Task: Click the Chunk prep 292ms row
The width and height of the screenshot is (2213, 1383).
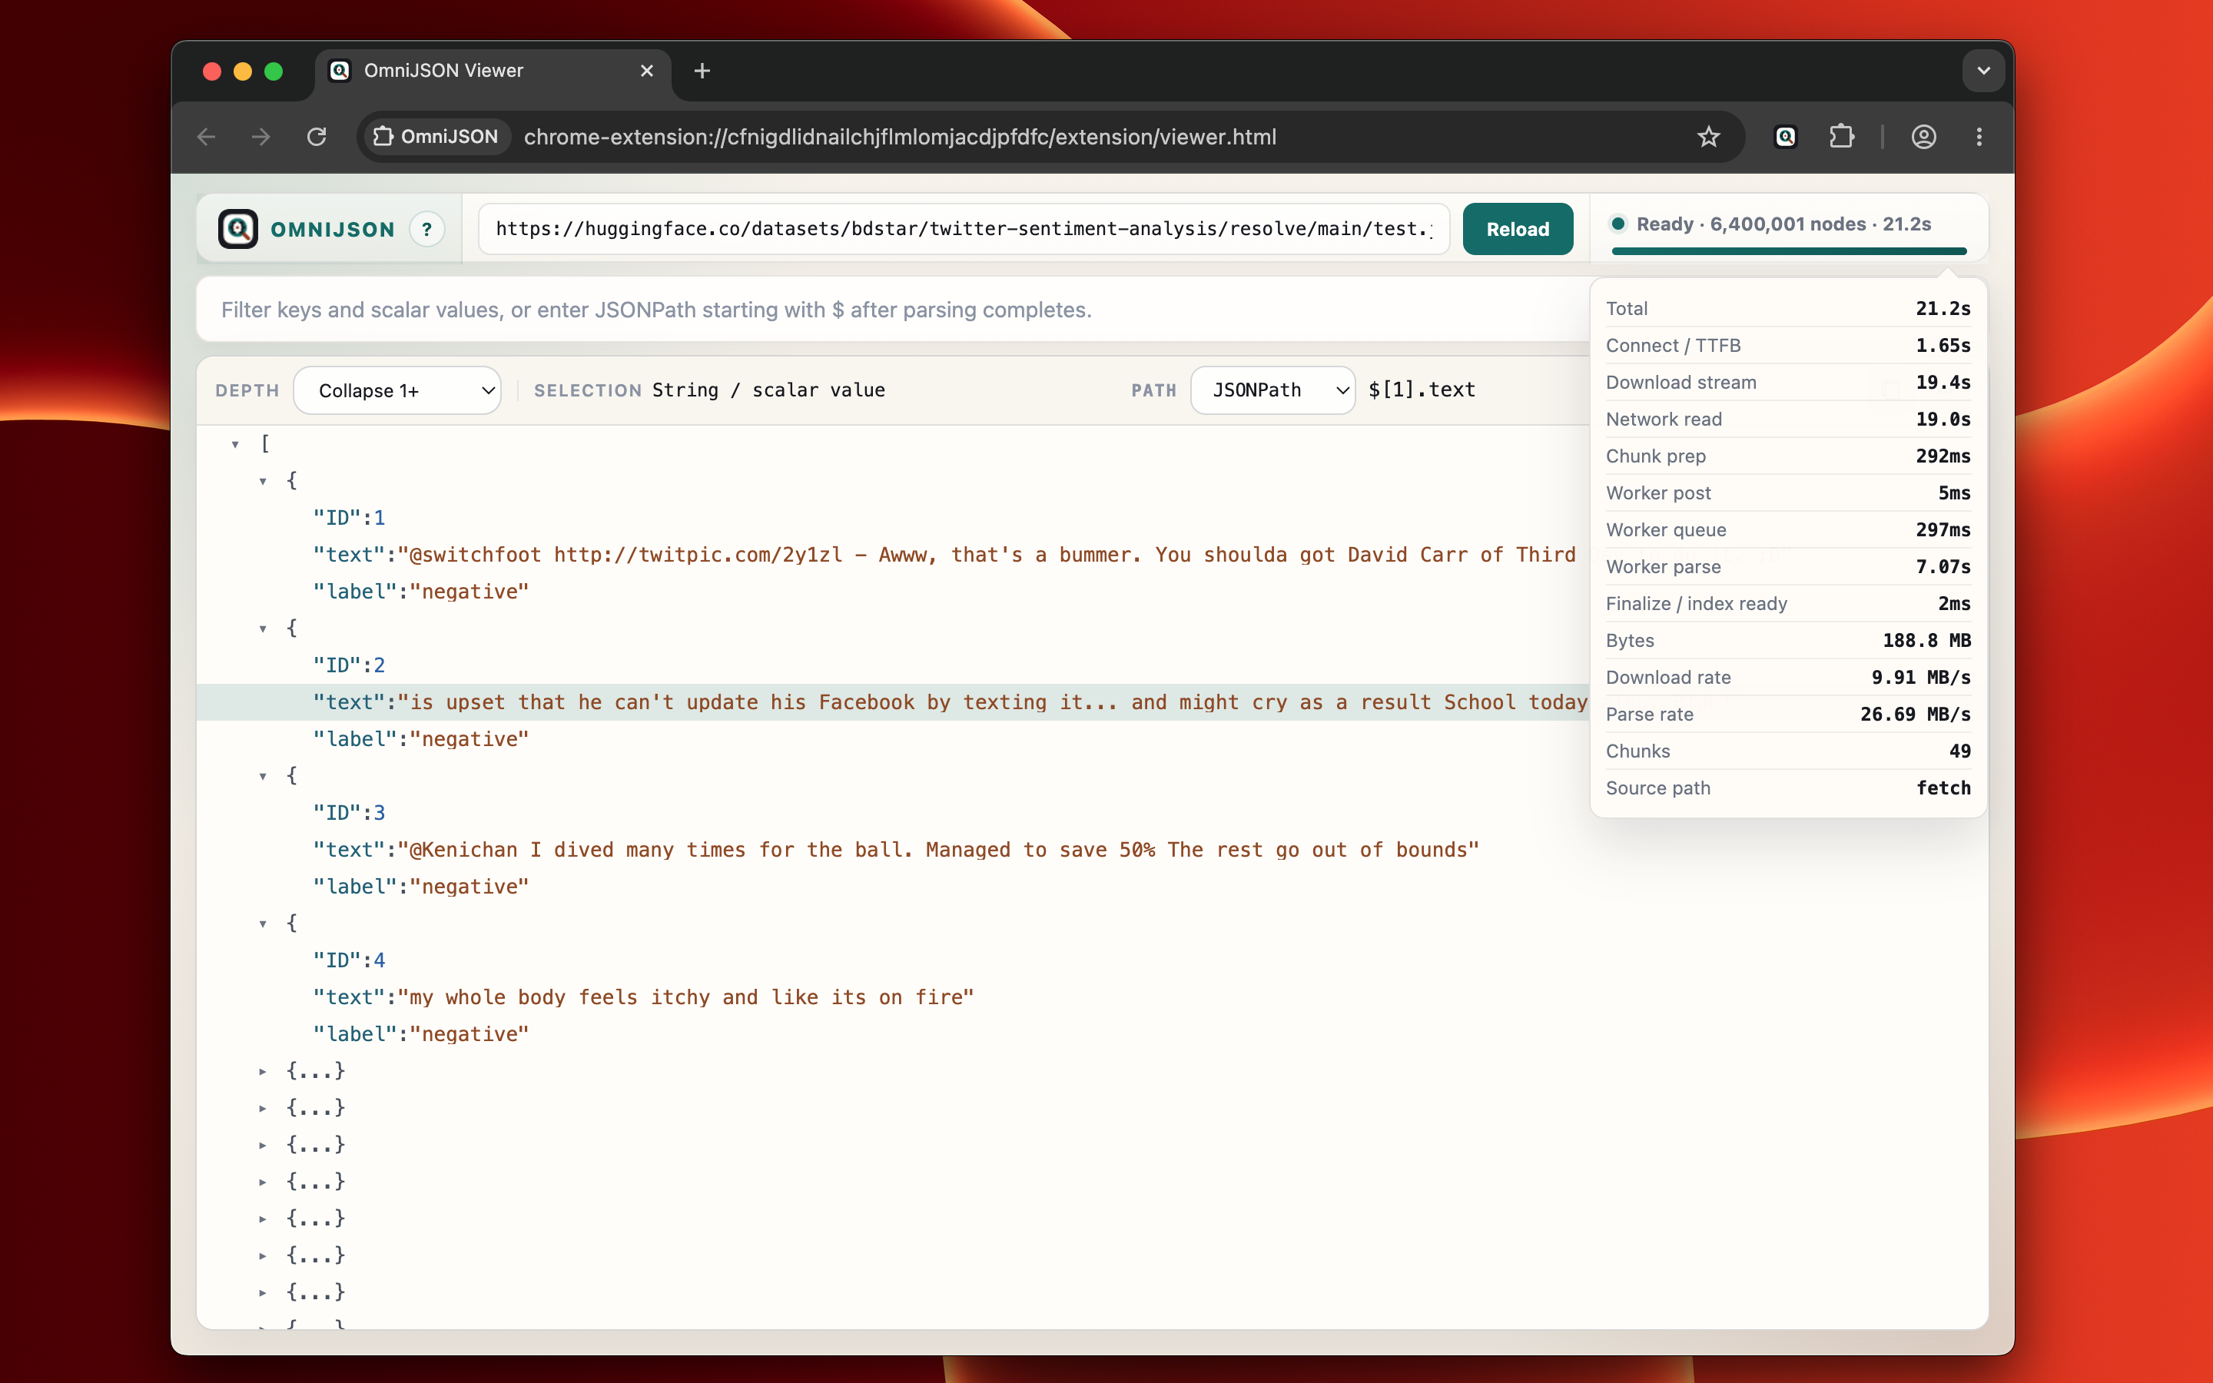Action: [1788, 456]
